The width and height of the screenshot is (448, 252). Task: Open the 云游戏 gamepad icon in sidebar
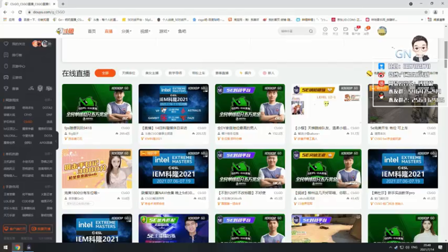[x=6, y=77]
